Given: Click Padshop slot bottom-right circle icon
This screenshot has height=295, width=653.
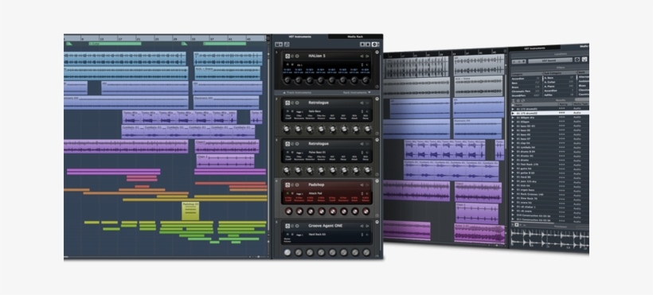Looking at the screenshot, I should (x=377, y=215).
